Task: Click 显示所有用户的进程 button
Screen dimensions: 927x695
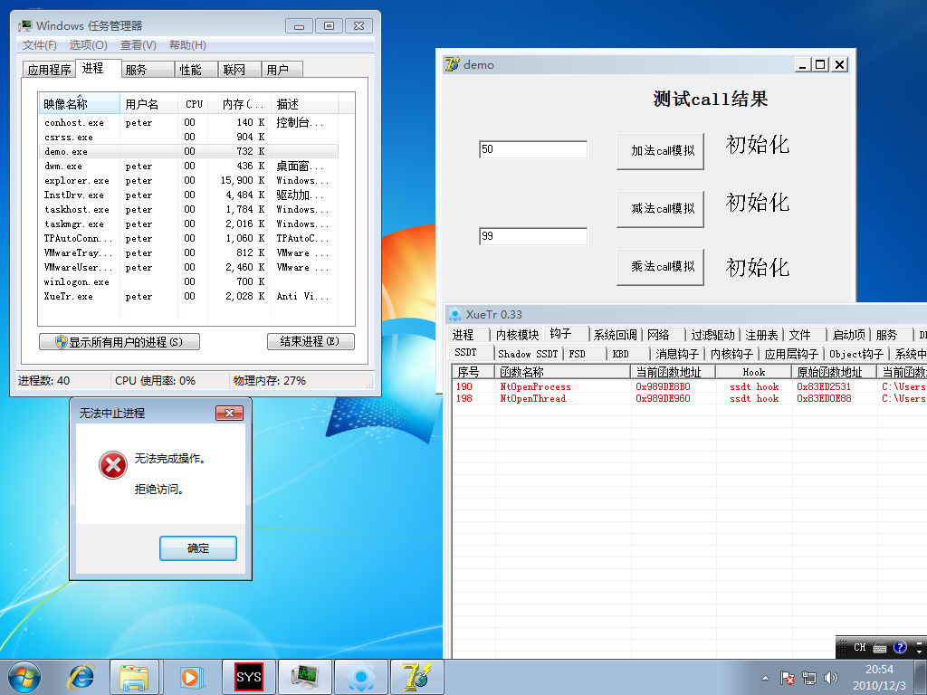Action: pos(119,341)
